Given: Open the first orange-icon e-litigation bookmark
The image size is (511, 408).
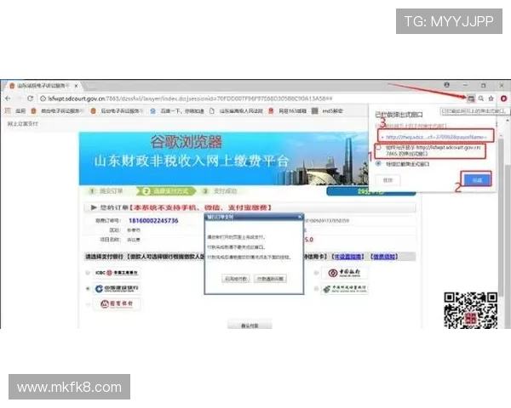Looking at the screenshot, I should [x=57, y=111].
